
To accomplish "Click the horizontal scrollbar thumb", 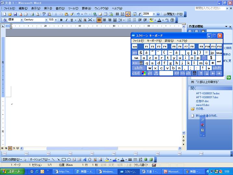I will pos(82,148).
